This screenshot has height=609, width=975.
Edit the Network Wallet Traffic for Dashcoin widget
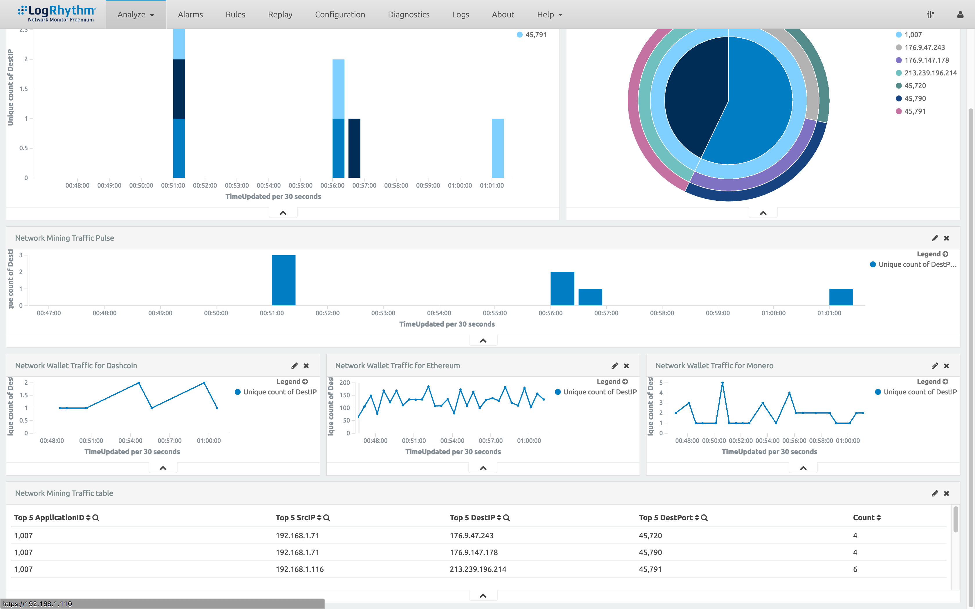coord(294,365)
